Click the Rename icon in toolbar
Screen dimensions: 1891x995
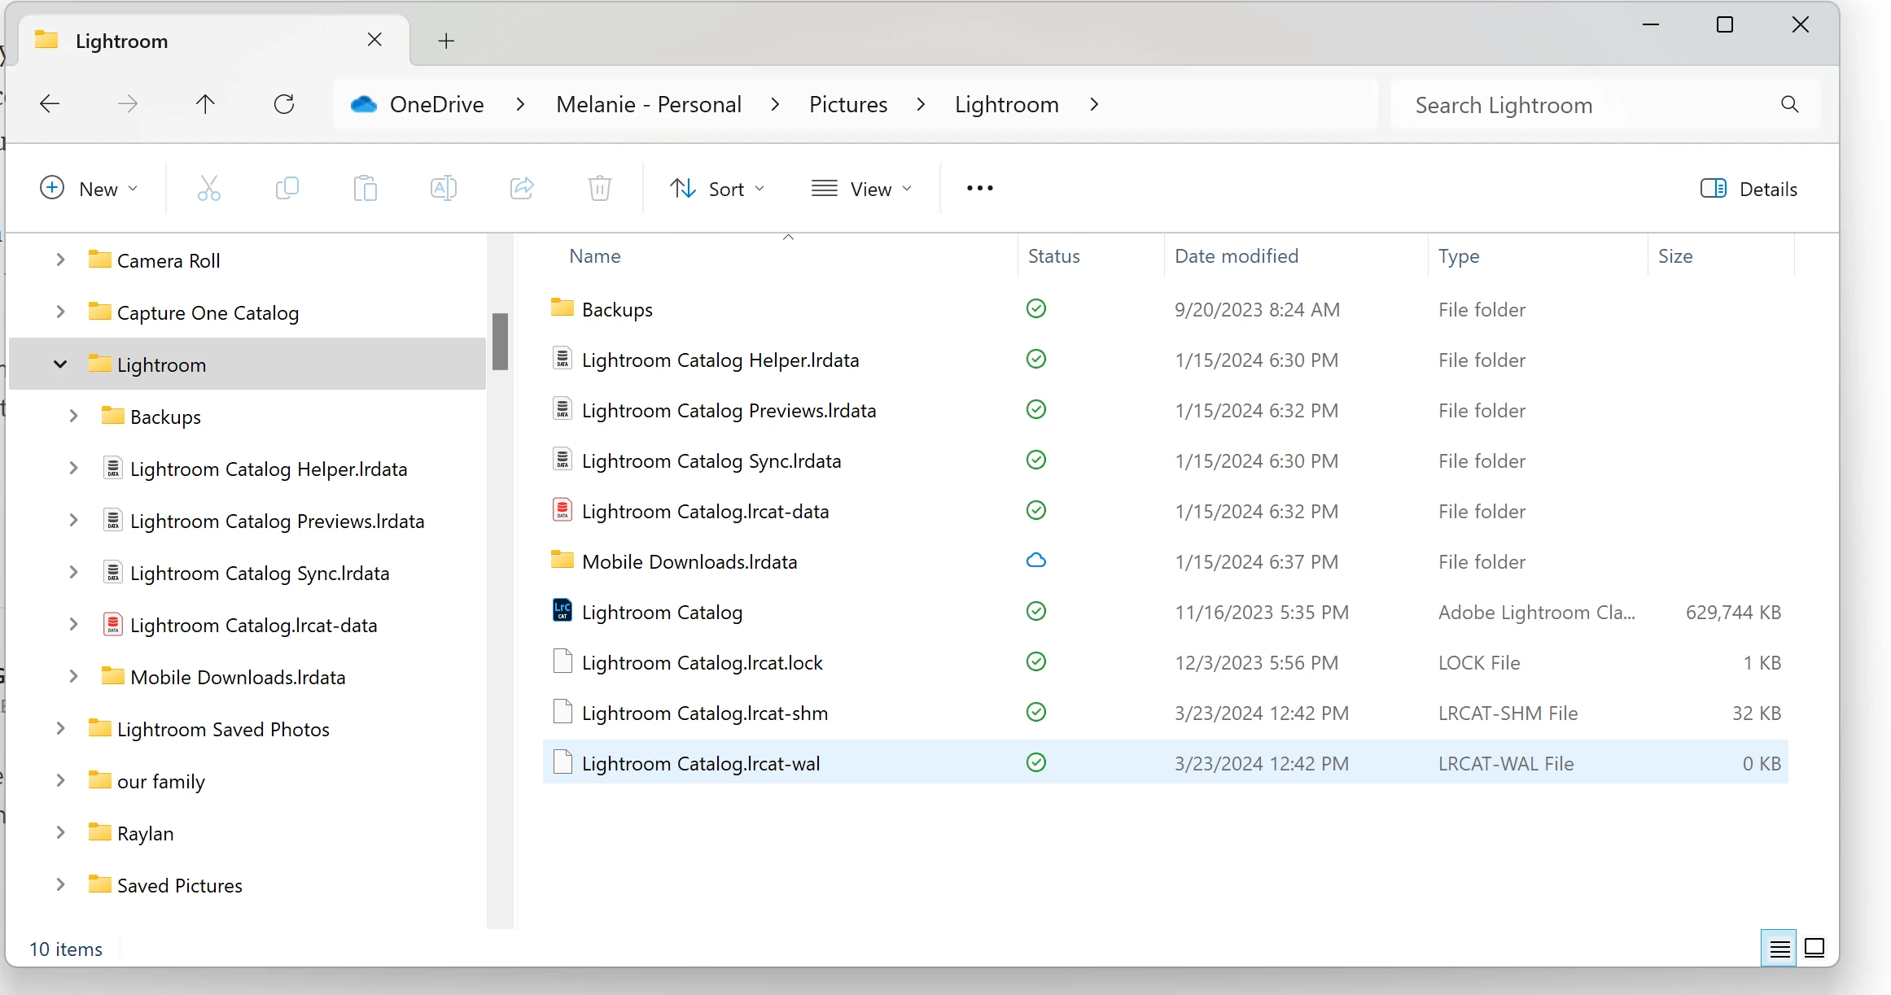tap(443, 189)
